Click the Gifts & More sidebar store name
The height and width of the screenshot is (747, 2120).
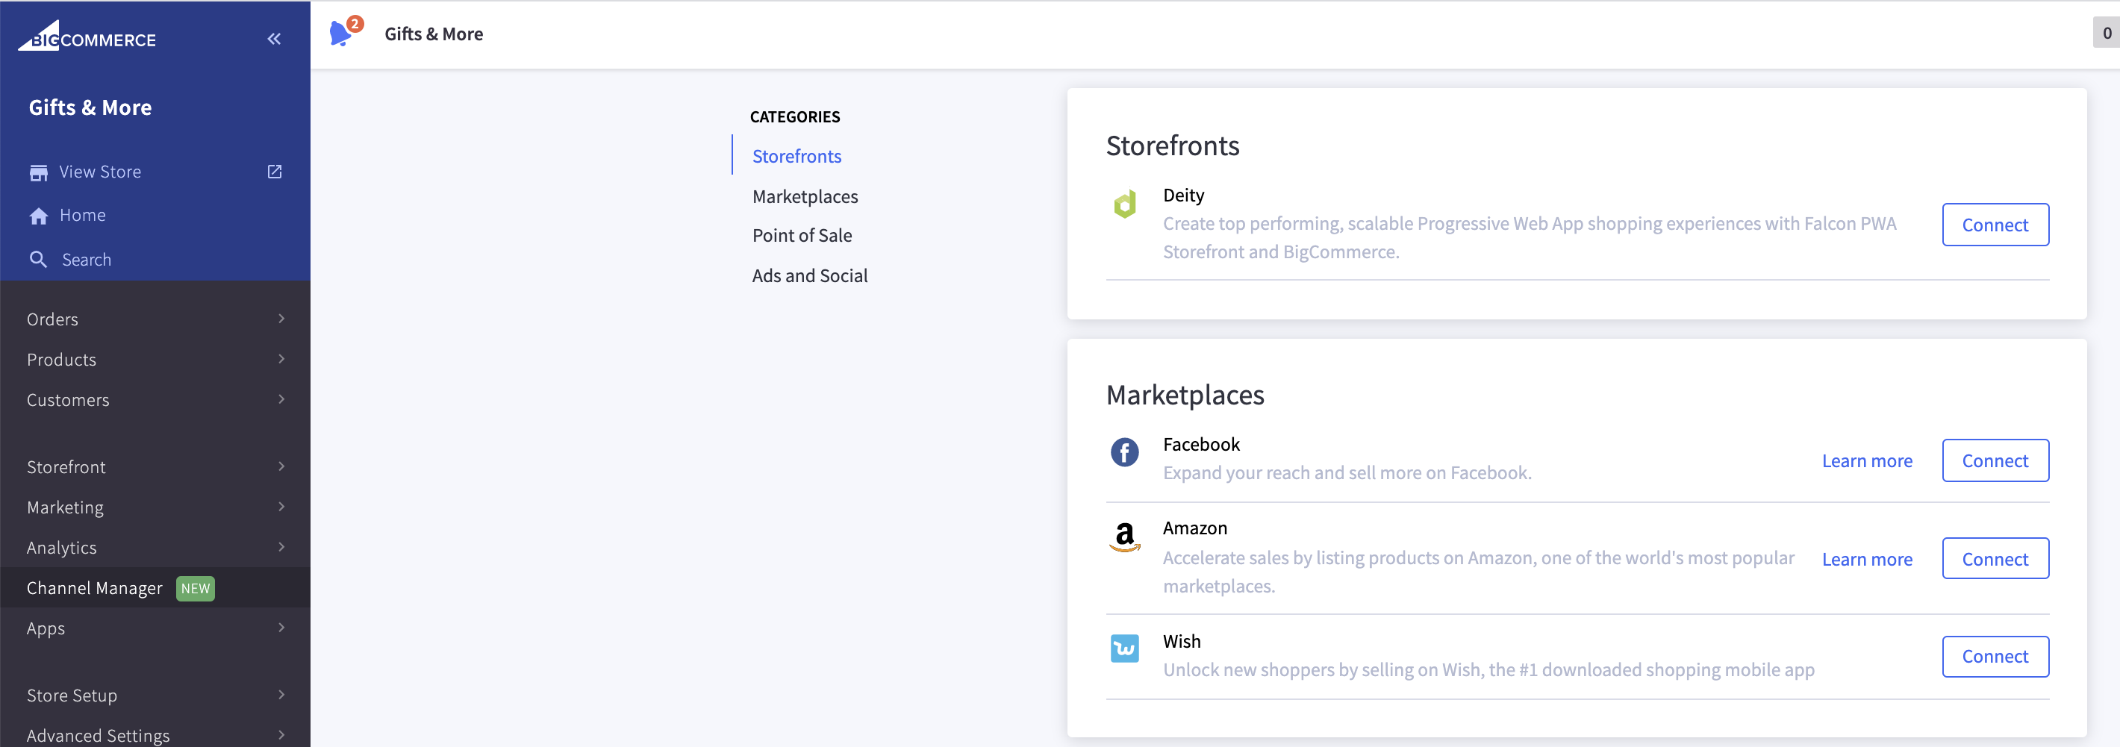pos(90,107)
